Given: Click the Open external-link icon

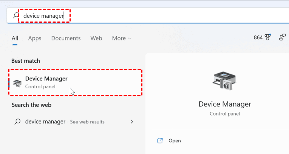Looking at the screenshot, I should pyautogui.click(x=160, y=140).
